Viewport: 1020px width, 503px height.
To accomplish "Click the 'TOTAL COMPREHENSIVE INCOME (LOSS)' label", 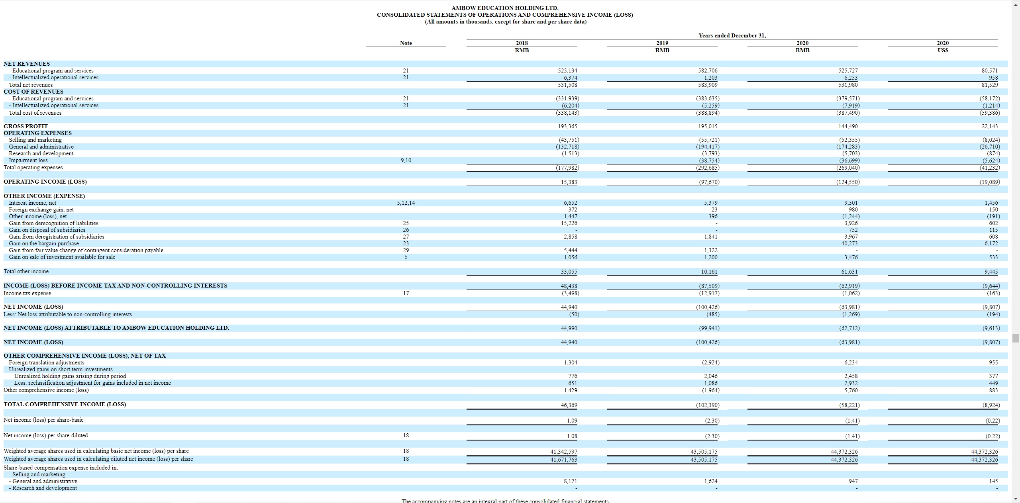I will click(65, 404).
